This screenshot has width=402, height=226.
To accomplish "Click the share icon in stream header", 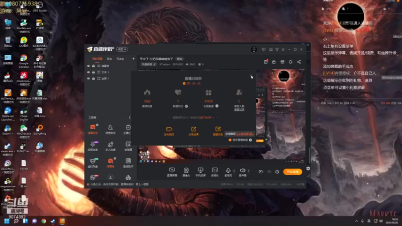I will tap(299, 62).
